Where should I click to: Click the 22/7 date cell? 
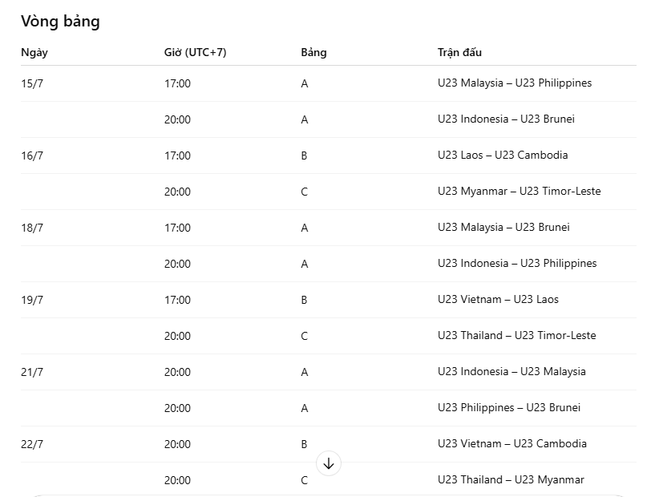[x=32, y=444]
